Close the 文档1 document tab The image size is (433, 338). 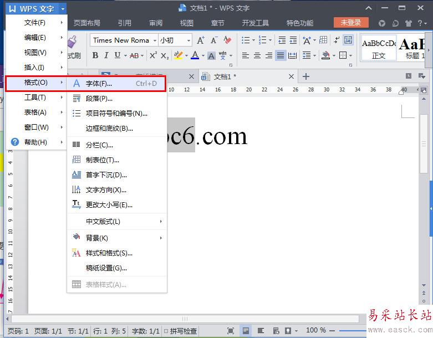point(291,76)
